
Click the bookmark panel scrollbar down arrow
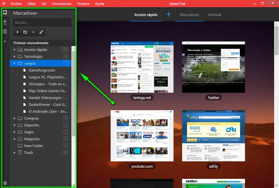pyautogui.click(x=74, y=185)
